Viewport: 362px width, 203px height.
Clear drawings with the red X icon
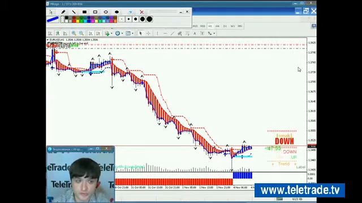142,12
